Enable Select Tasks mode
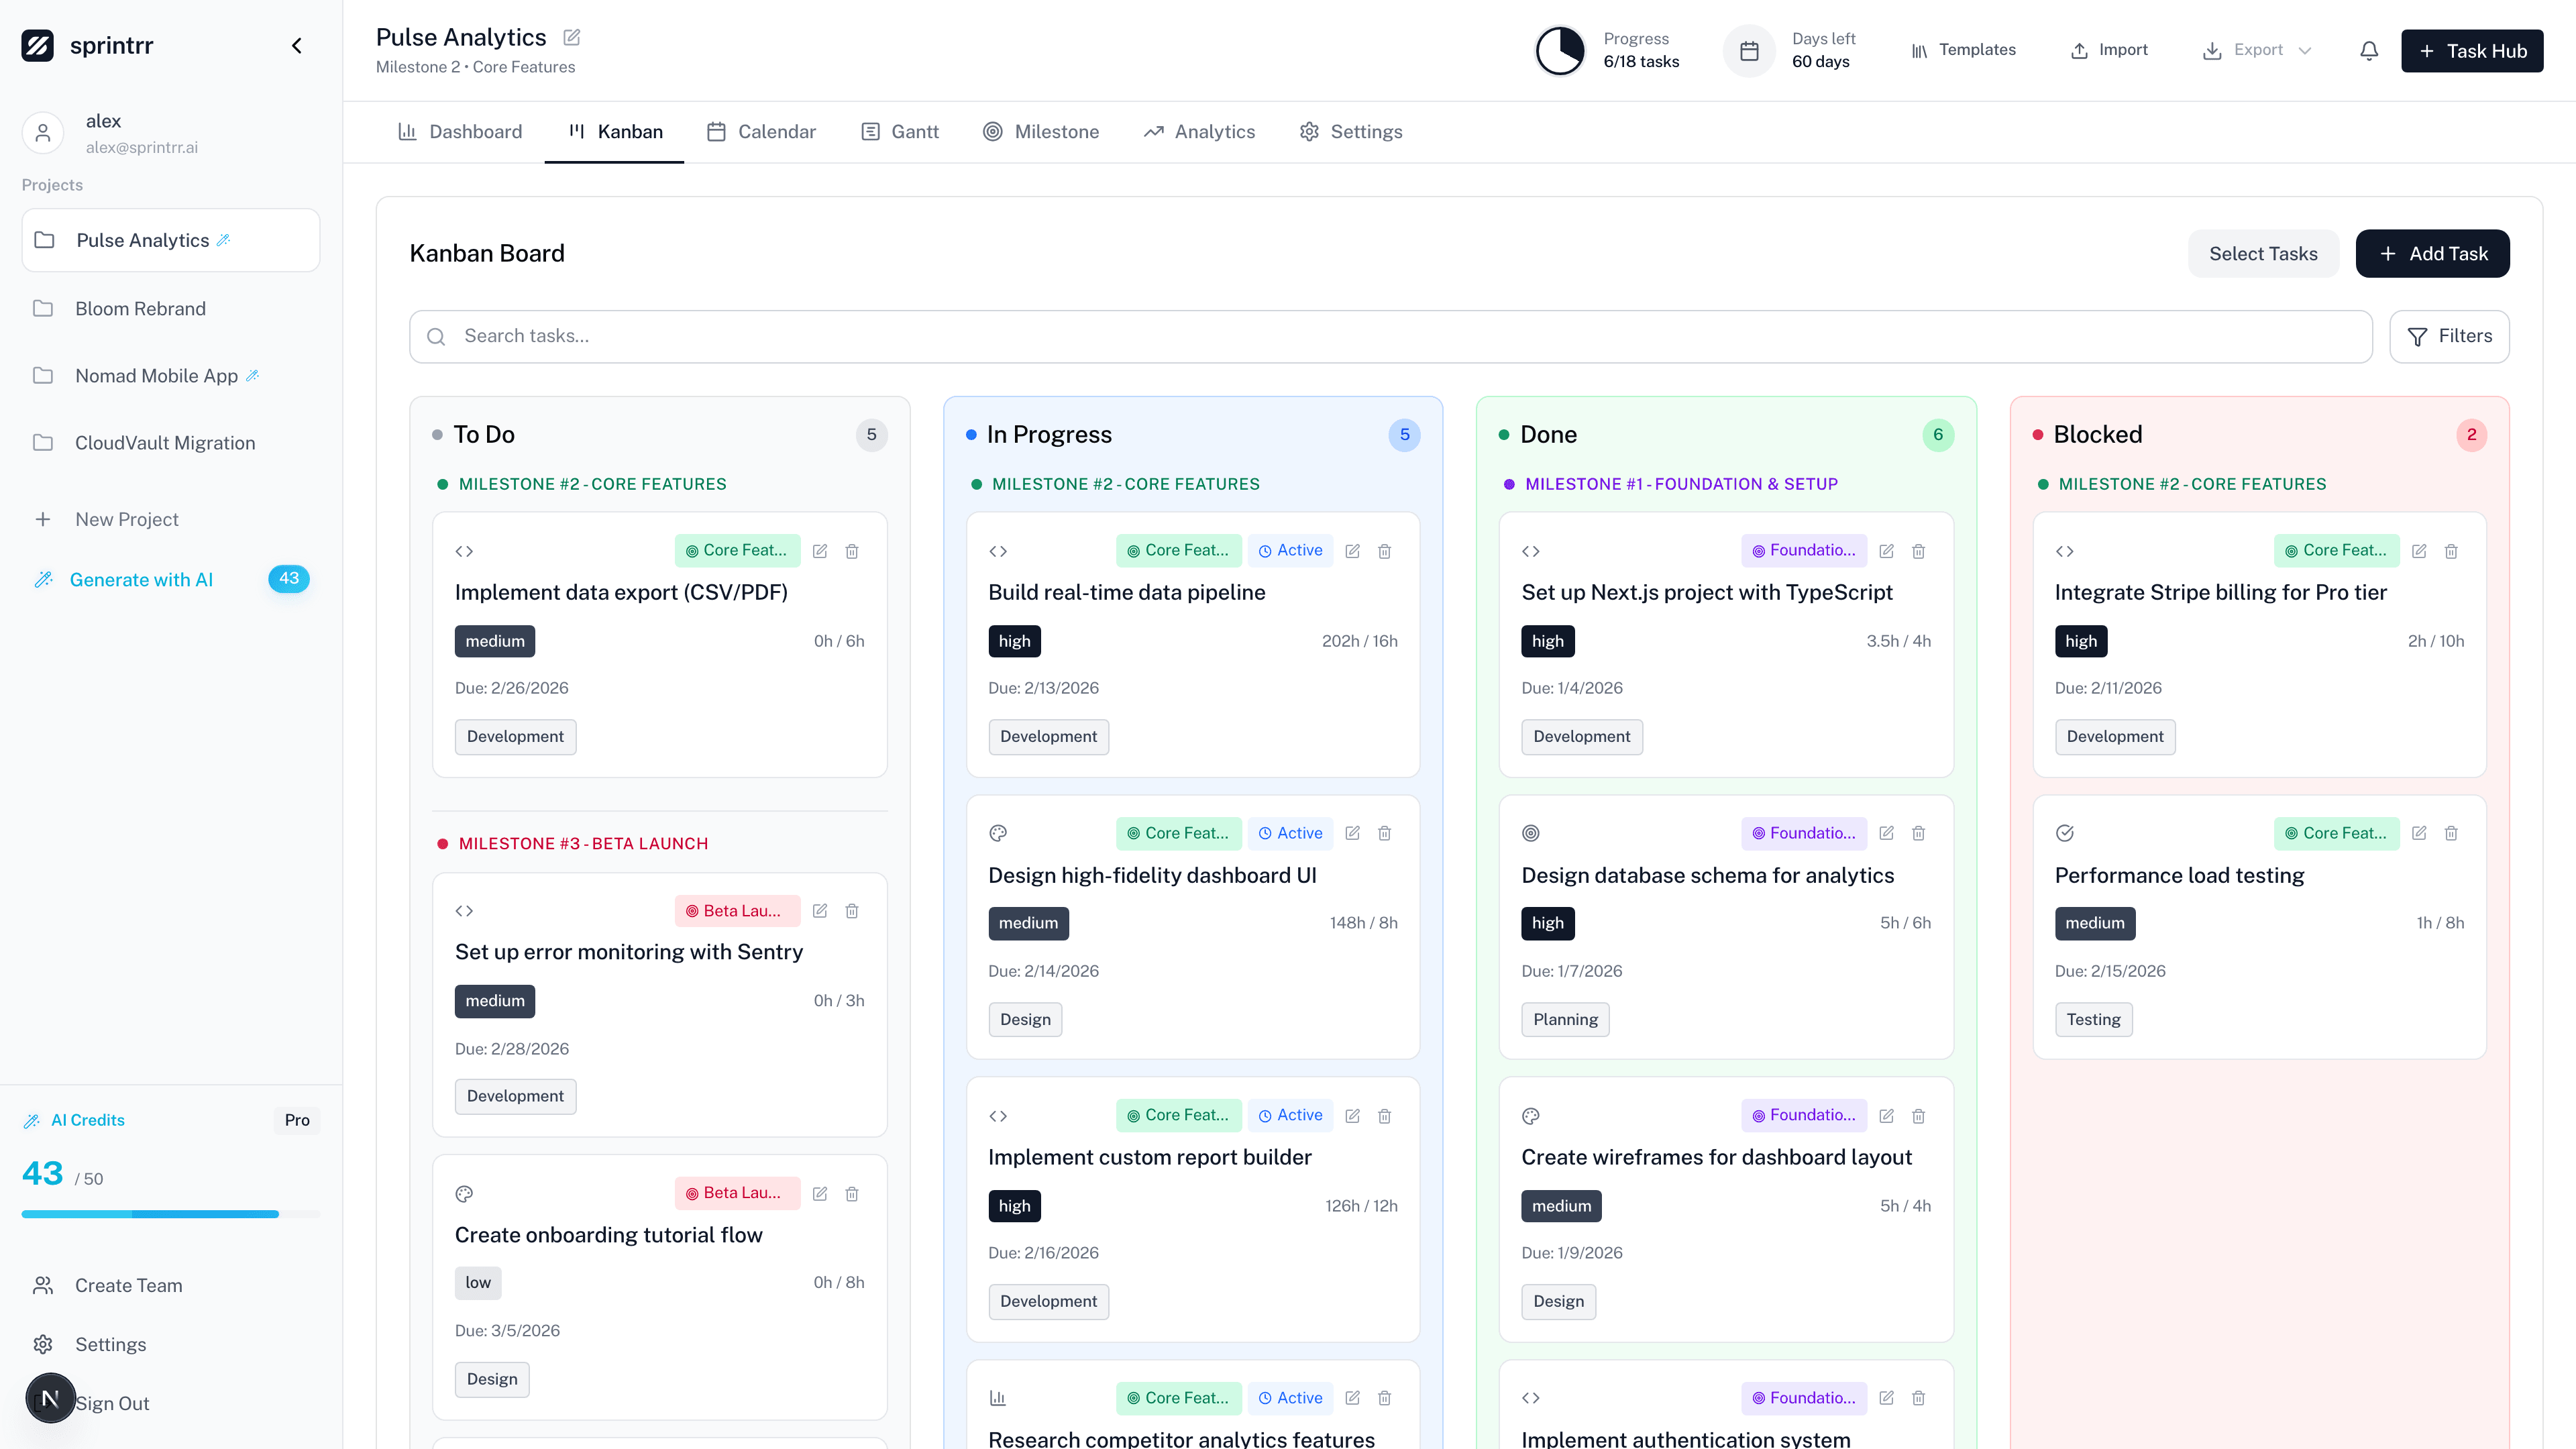 point(2264,253)
